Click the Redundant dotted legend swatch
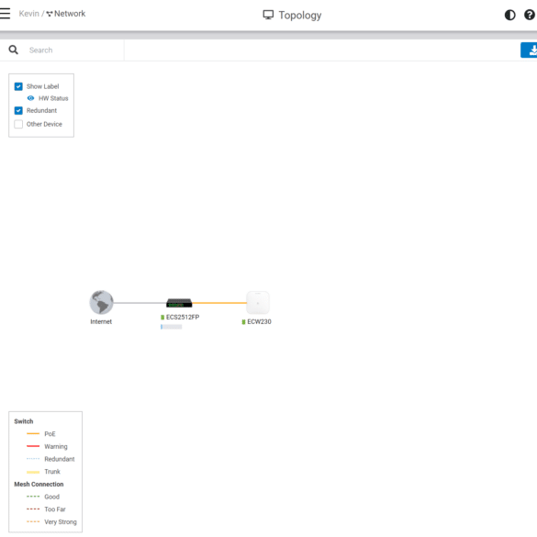The width and height of the screenshot is (537, 537). click(x=33, y=459)
